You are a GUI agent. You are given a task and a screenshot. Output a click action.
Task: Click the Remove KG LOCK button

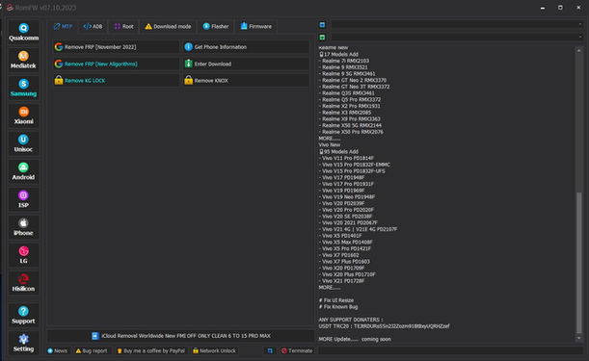116,80
